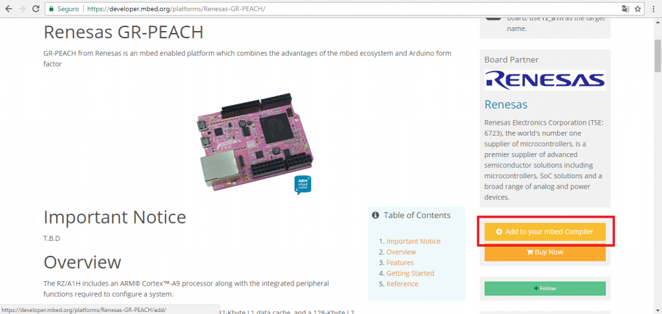Open the Chrome three-dot menu
The image size is (662, 314).
pos(653,9)
